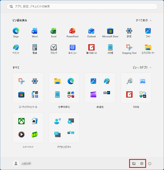Click Snipping Tool icon in ユーティリティとツール
The image size is (164, 170).
point(21,81)
